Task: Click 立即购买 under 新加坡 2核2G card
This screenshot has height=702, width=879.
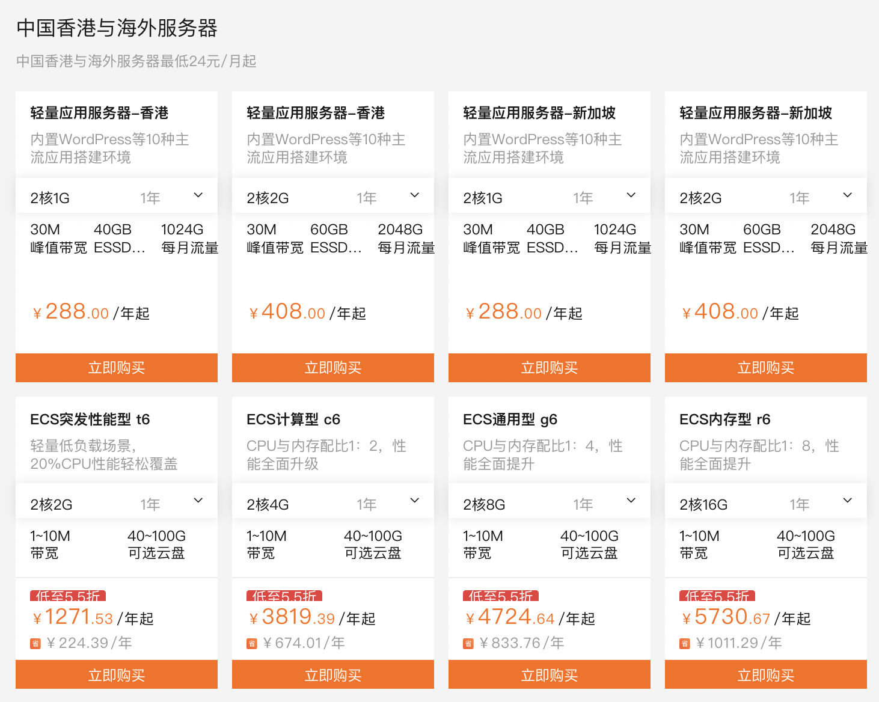Action: point(765,368)
